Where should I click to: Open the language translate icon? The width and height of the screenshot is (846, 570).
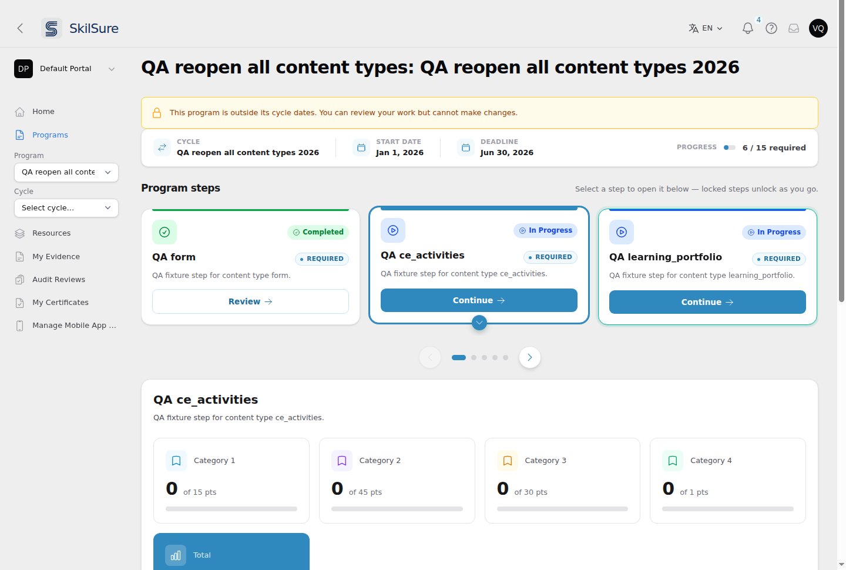693,28
